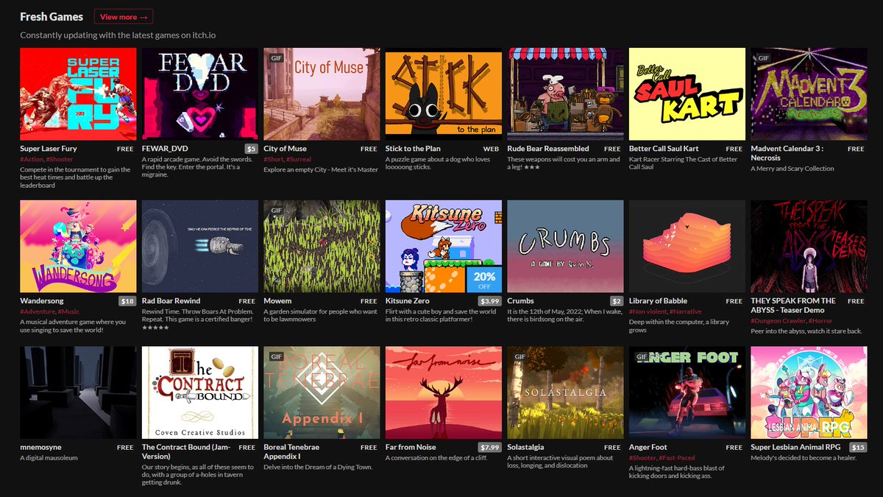Viewport: 883px width, 497px height.
Task: Open Rude Bear Reassembled cover art
Action: click(565, 94)
